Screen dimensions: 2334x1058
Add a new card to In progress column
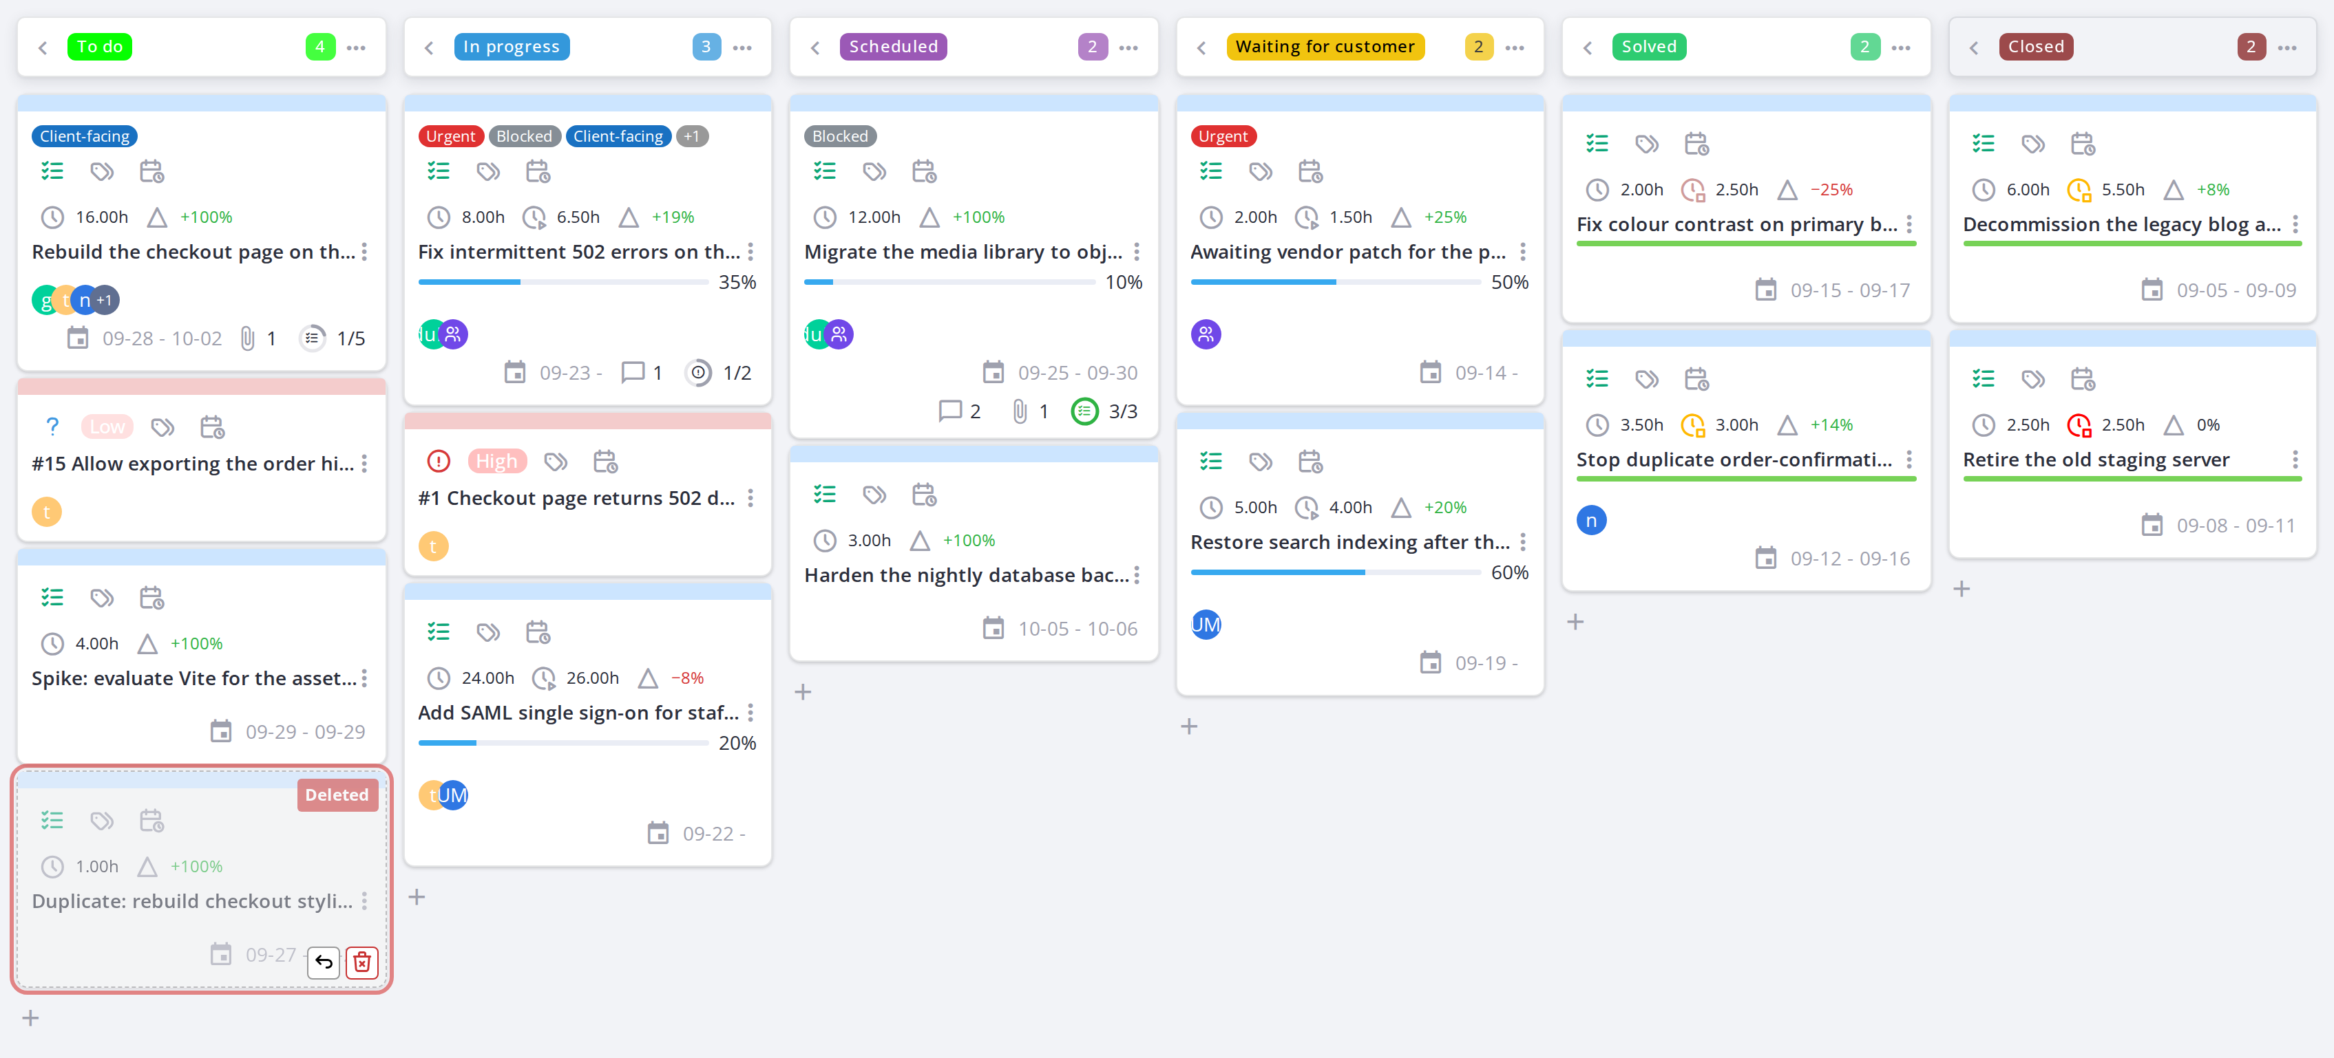pyautogui.click(x=417, y=897)
